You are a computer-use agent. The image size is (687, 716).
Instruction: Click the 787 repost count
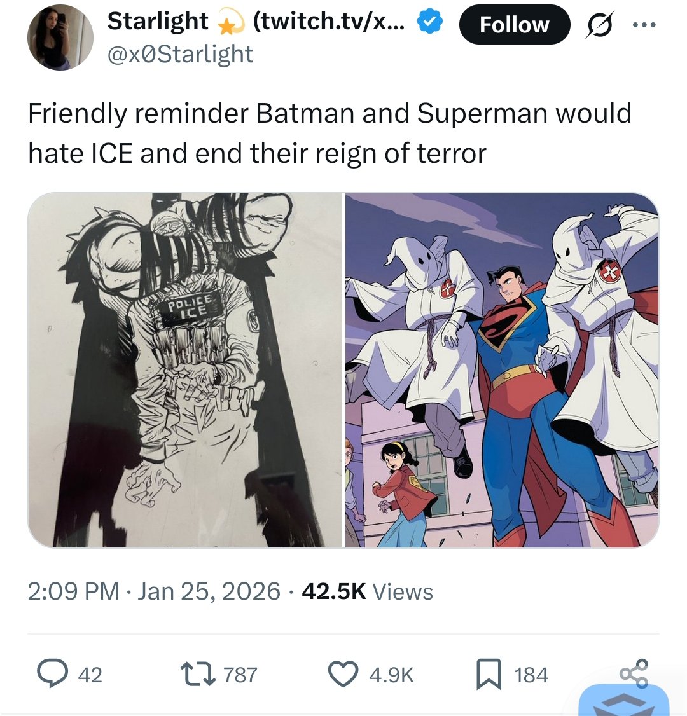click(x=240, y=675)
